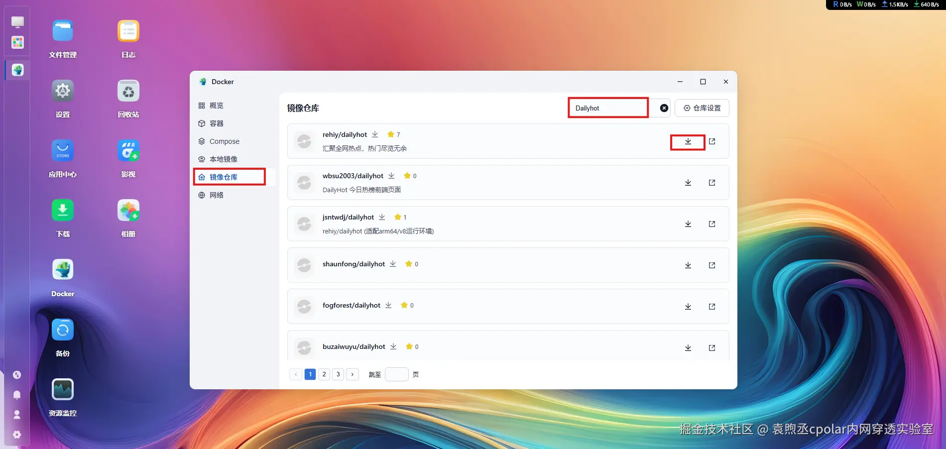Click the description DailyHot 今日热榜前端页面
The image size is (946, 449).
click(361, 190)
